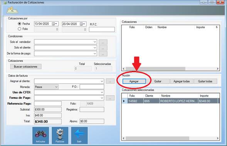This screenshot has width=227, height=146.
Task: Expand De la forma de pago dropdown
Action: tap(95, 54)
